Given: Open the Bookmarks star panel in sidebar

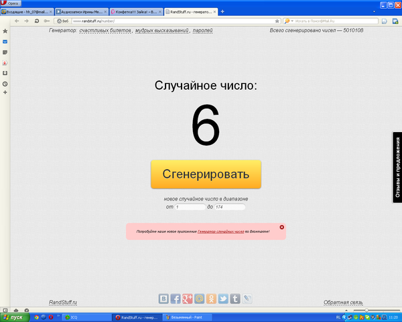Looking at the screenshot, I should 5,31.
